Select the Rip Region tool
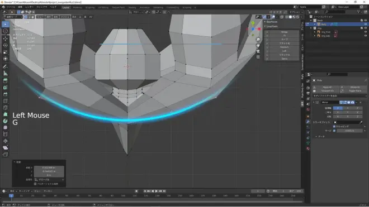 point(6,155)
